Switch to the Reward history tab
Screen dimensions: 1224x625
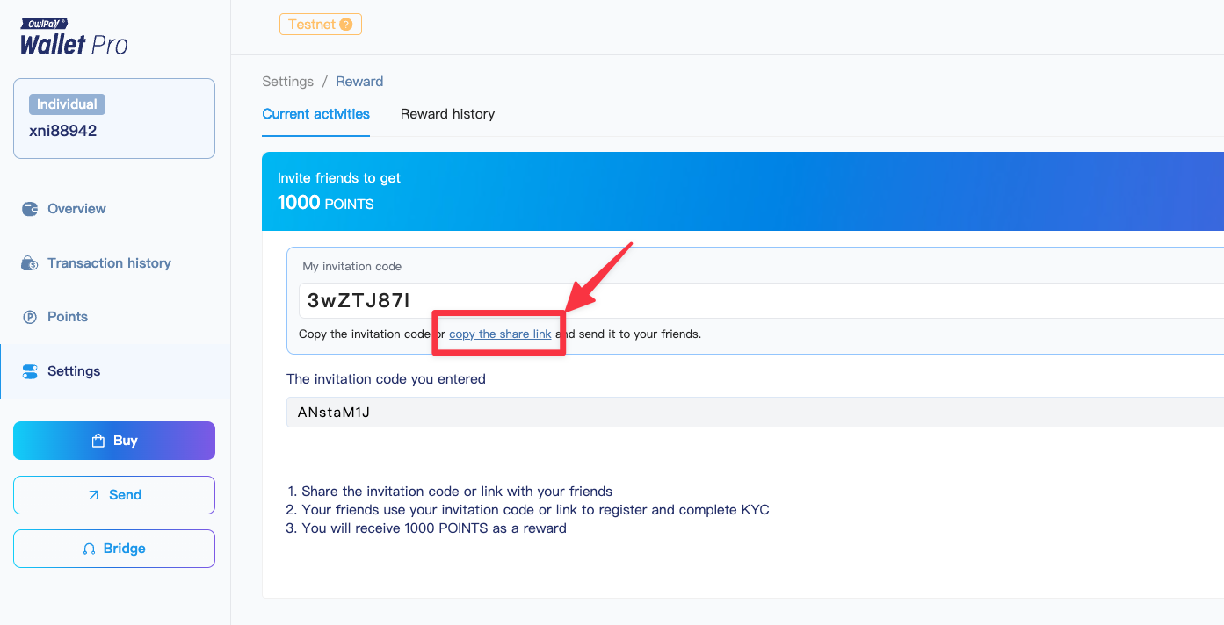pyautogui.click(x=447, y=114)
